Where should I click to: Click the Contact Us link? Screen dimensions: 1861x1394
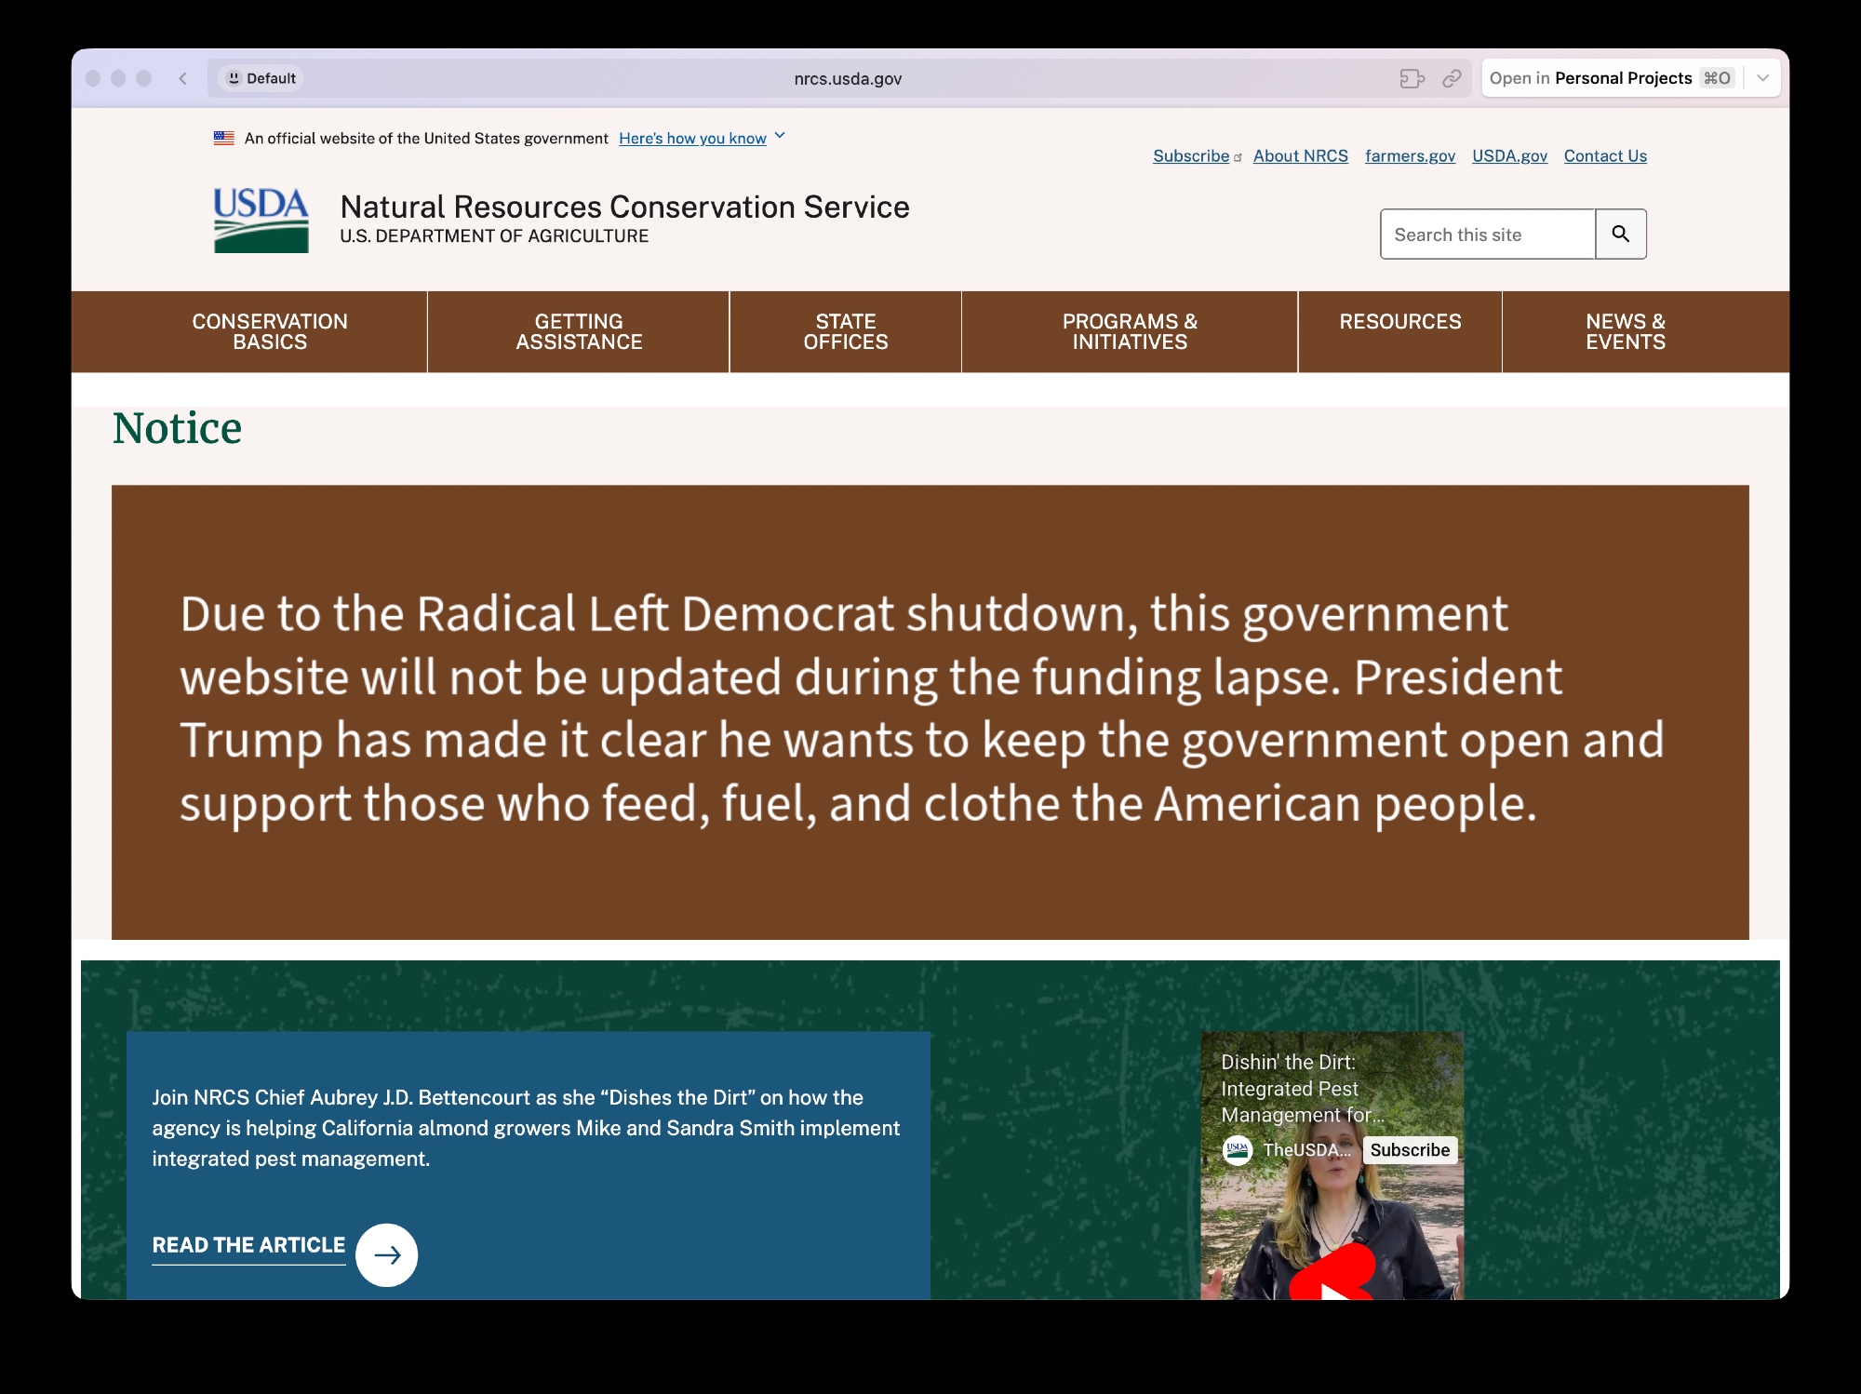click(x=1604, y=155)
